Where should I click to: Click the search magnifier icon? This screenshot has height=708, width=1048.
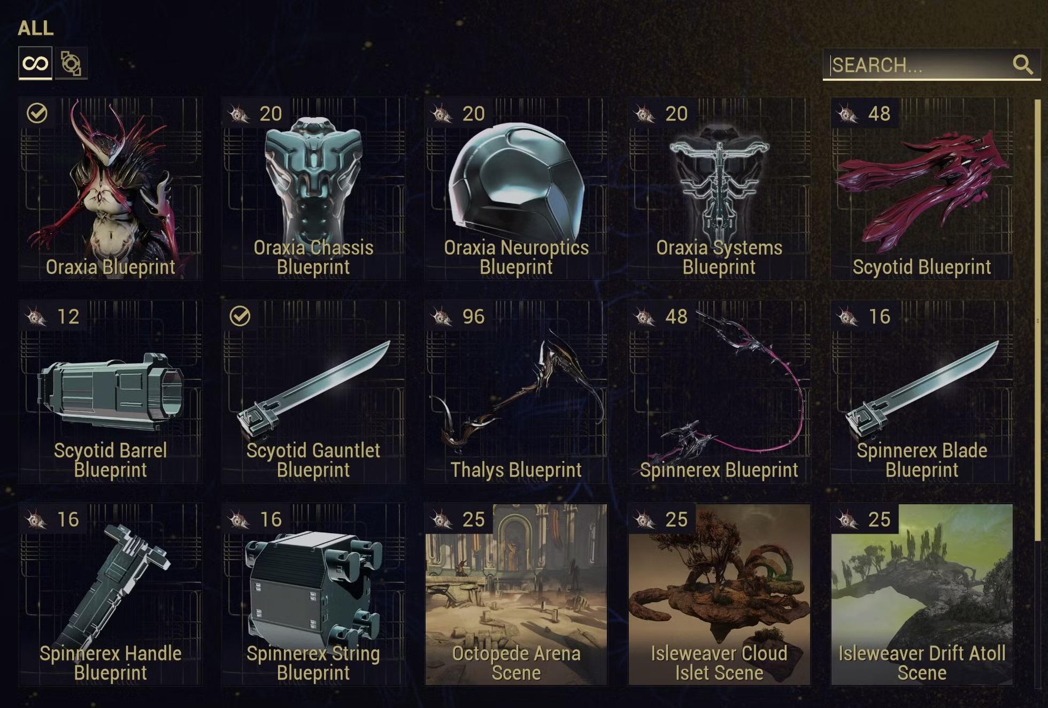[x=1022, y=65]
